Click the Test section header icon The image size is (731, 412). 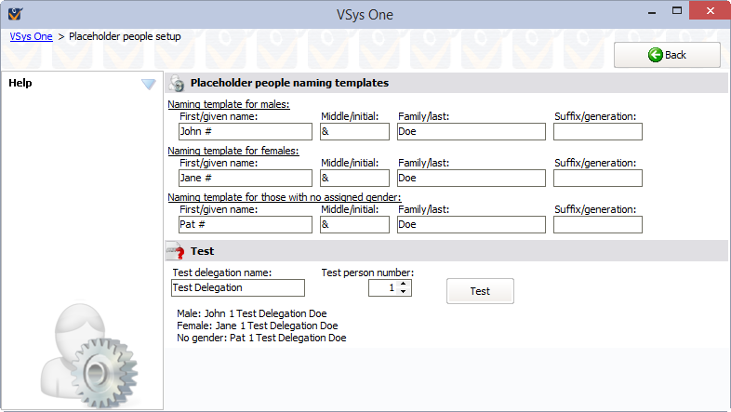coord(174,251)
